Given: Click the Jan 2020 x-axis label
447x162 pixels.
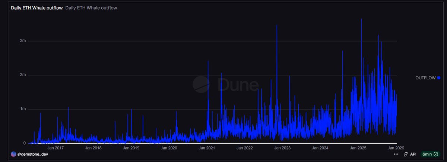Looking at the screenshot, I should coord(169,148).
